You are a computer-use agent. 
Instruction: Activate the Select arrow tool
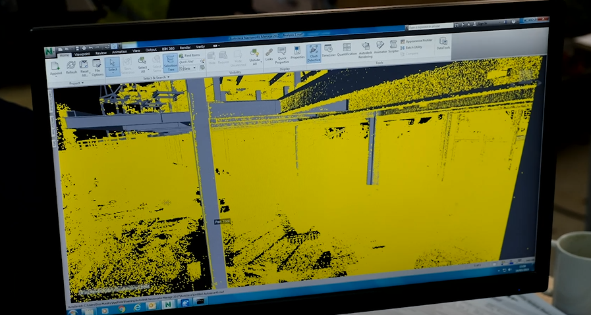[113, 66]
